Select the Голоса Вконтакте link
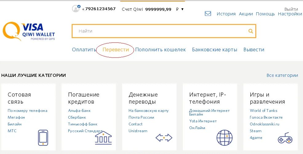This screenshot has width=303, height=154. 266,117
